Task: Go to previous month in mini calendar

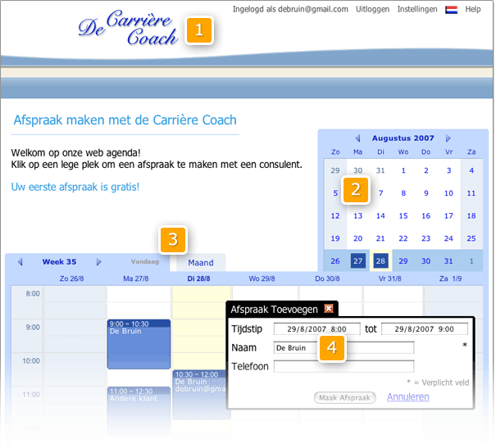Action: click(x=357, y=138)
